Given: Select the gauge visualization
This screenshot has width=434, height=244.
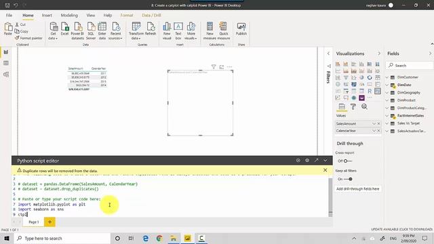Looking at the screenshot, I should tap(361, 84).
